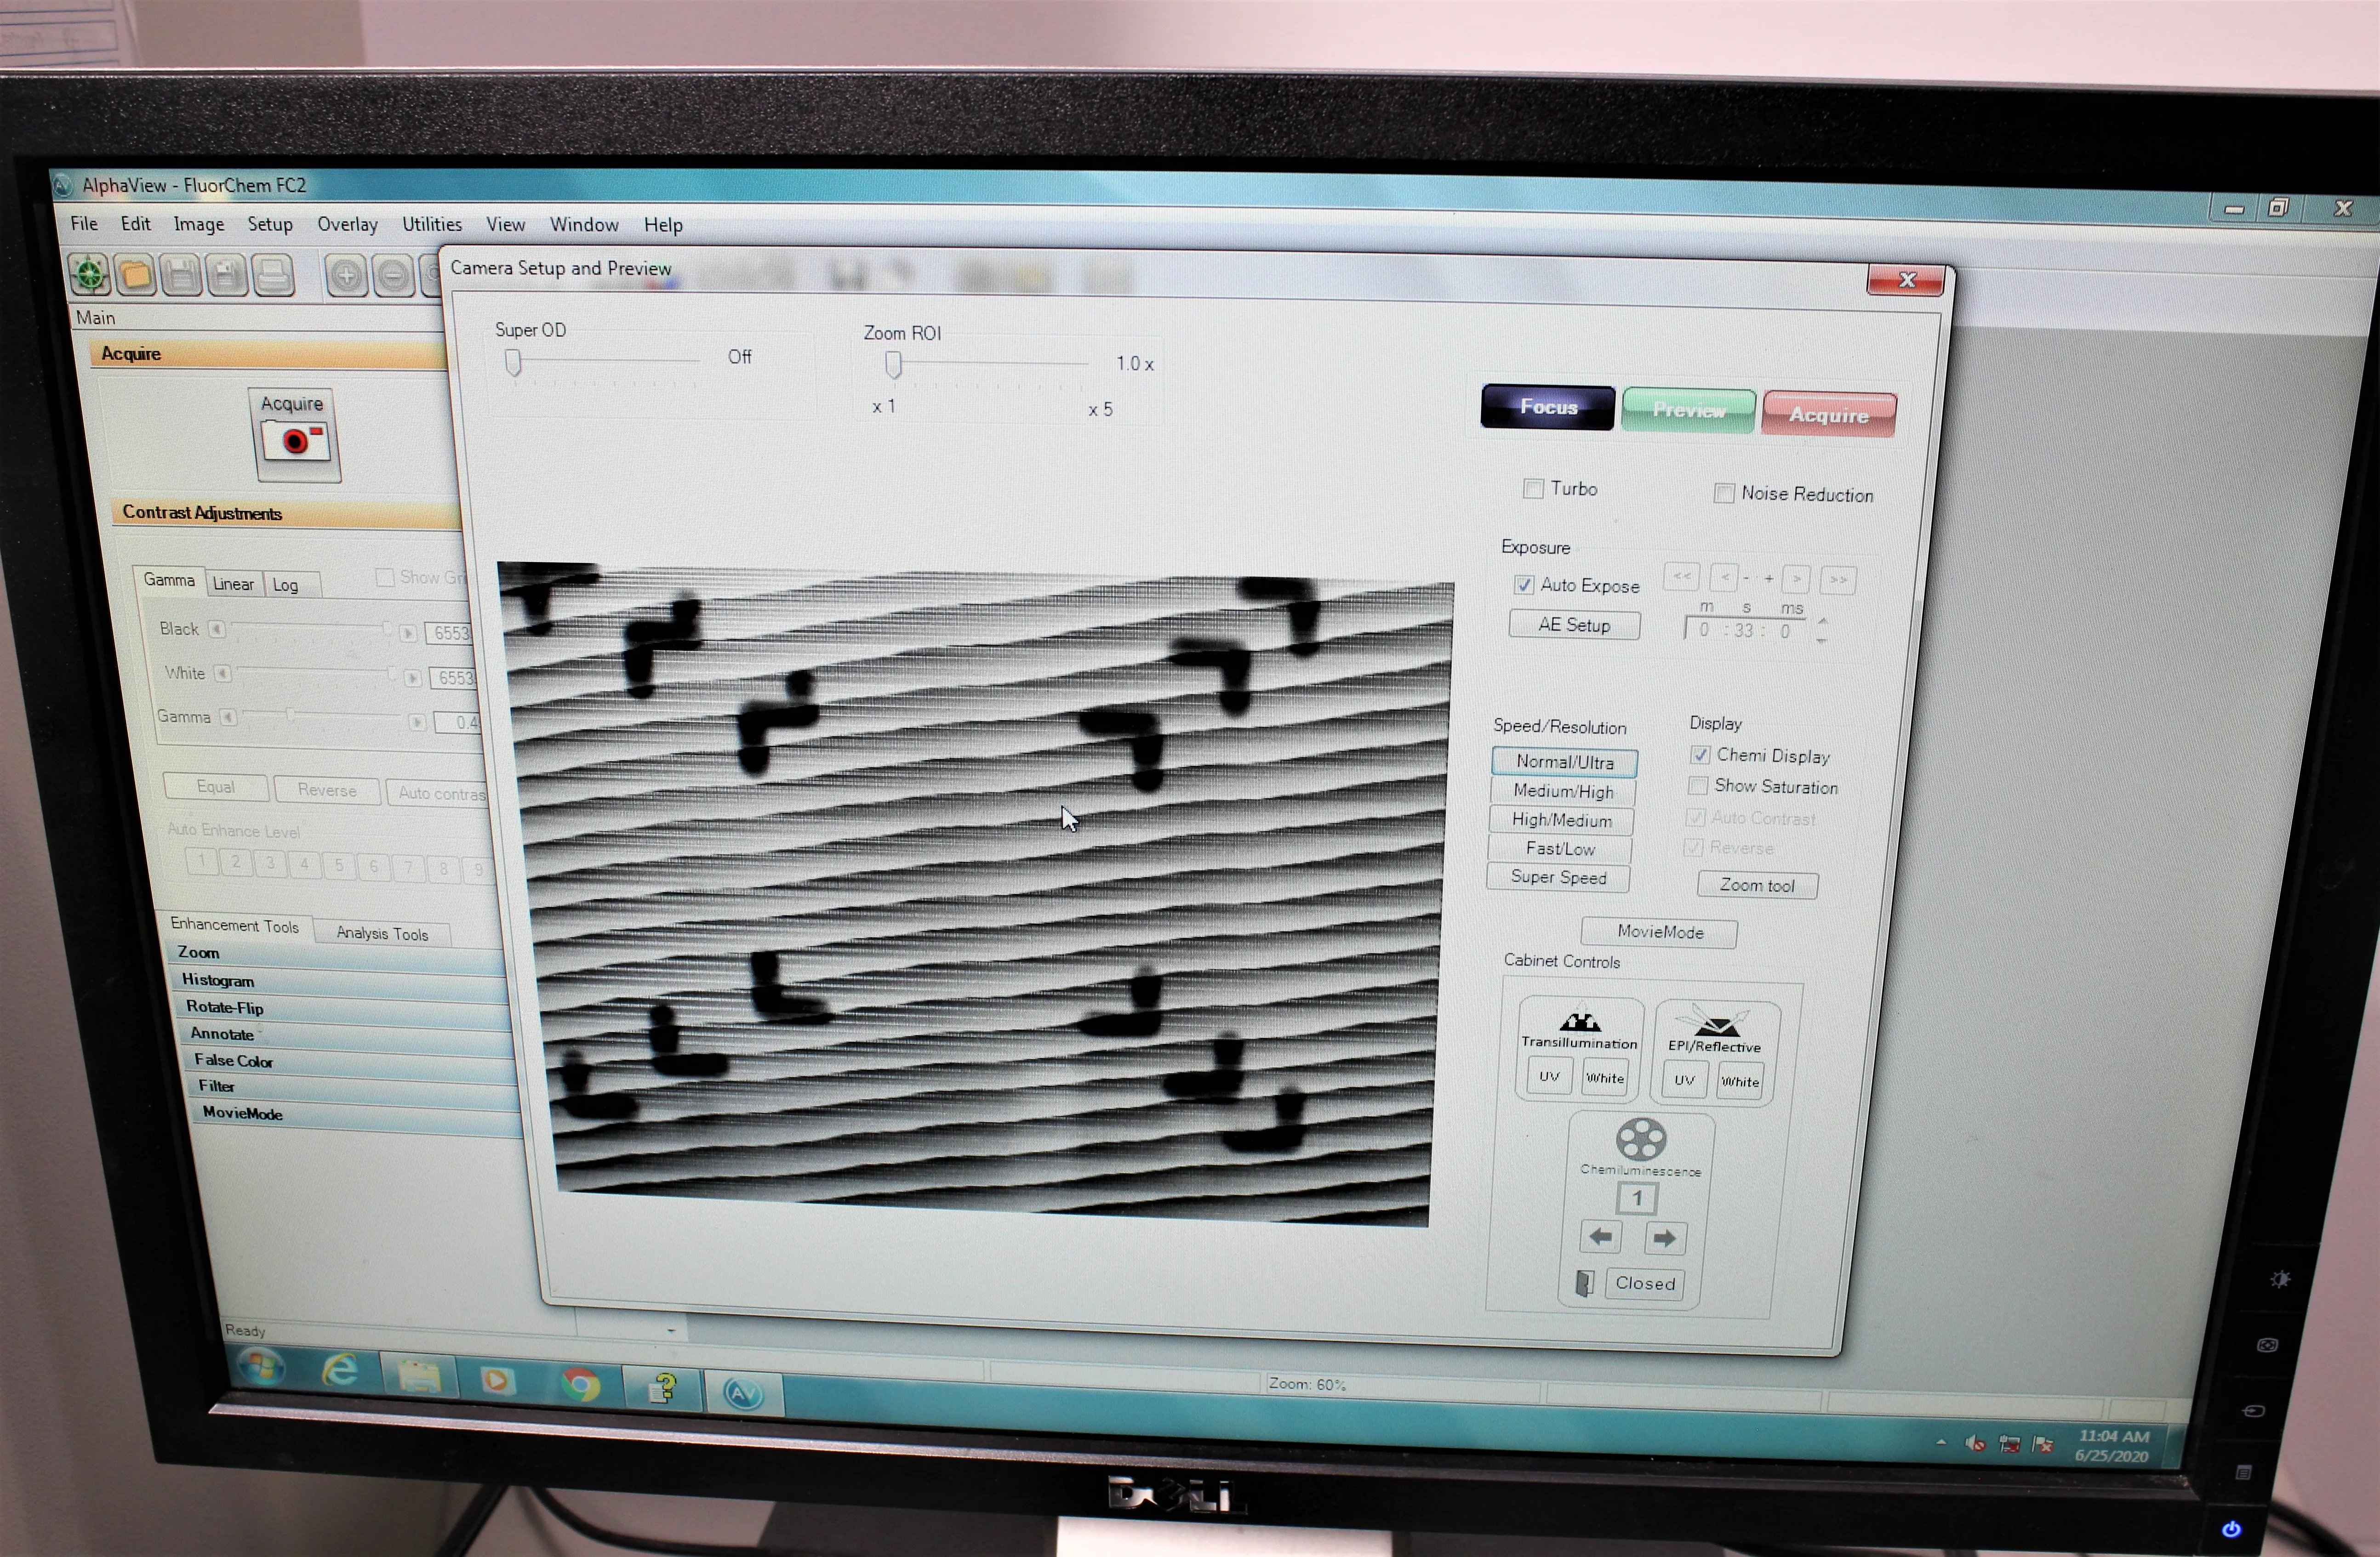This screenshot has height=1557, width=2380.
Task: Click the red Acquire button
Action: 1828,414
